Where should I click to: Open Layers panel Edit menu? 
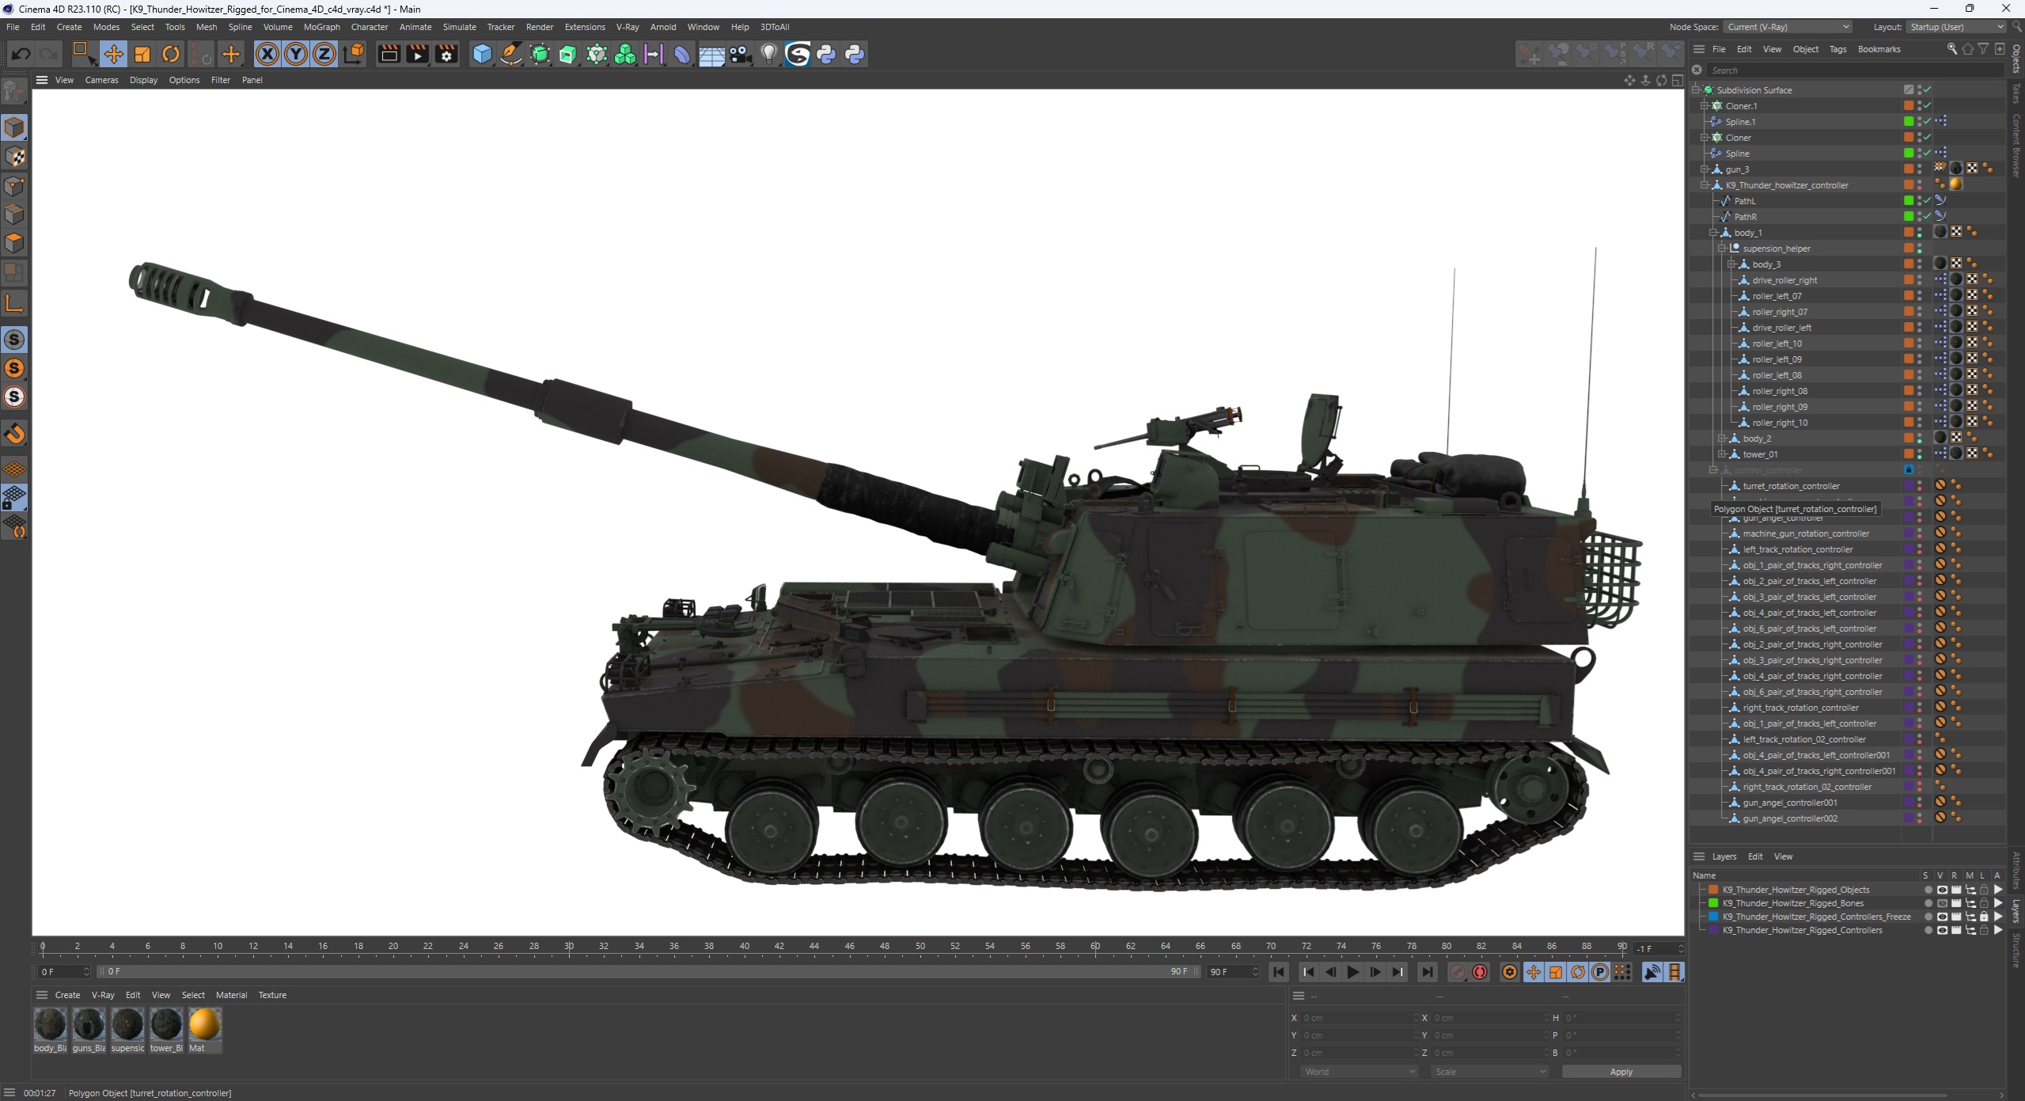click(x=1754, y=856)
